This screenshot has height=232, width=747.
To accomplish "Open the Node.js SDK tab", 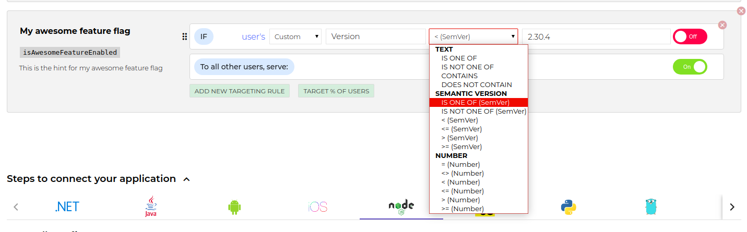I will (401, 206).
